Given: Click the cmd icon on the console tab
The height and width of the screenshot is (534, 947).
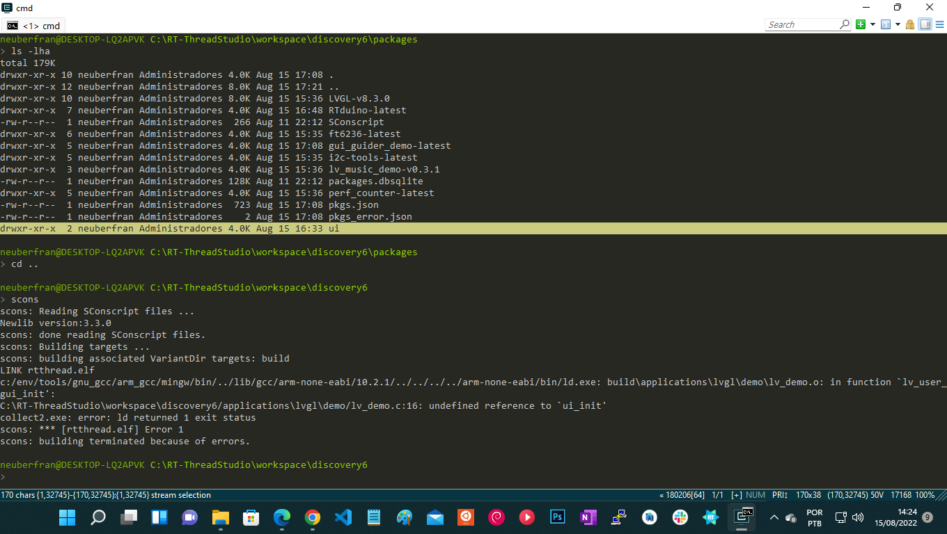Looking at the screenshot, I should pos(12,24).
